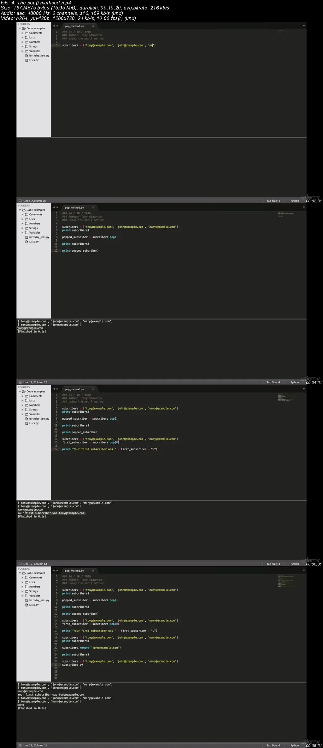The image size is (323, 748).
Task: Click panel switcher icon beside Line 12, Column 23
Action: [x=20, y=382]
